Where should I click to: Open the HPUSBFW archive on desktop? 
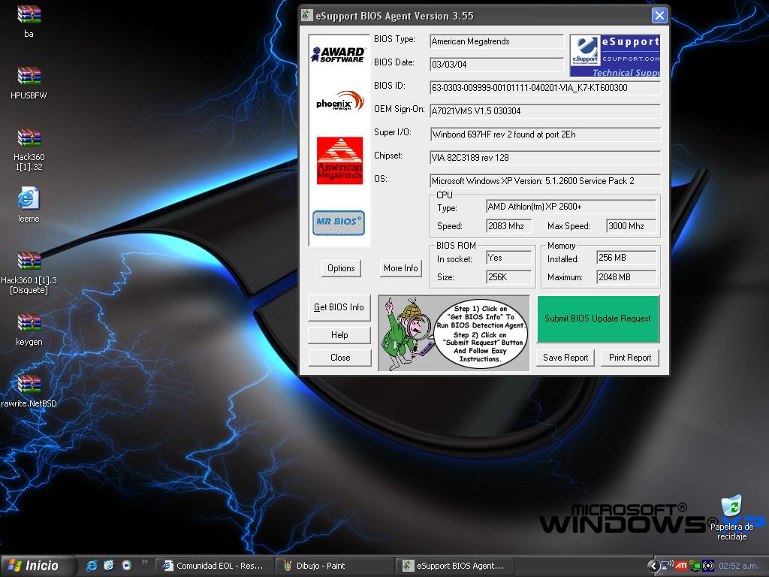pyautogui.click(x=29, y=77)
